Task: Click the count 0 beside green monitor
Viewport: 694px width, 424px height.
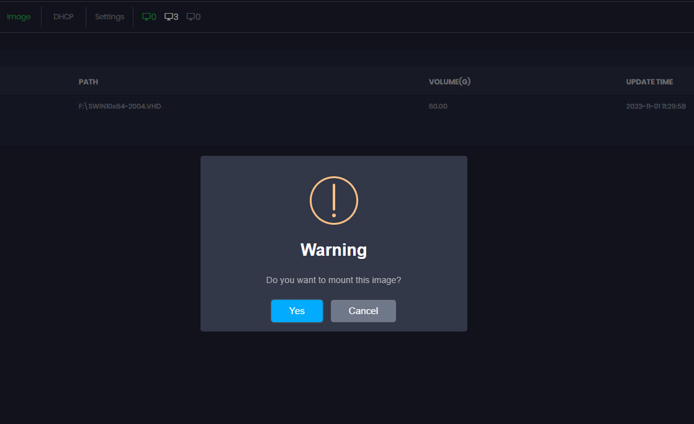Action: (x=154, y=17)
